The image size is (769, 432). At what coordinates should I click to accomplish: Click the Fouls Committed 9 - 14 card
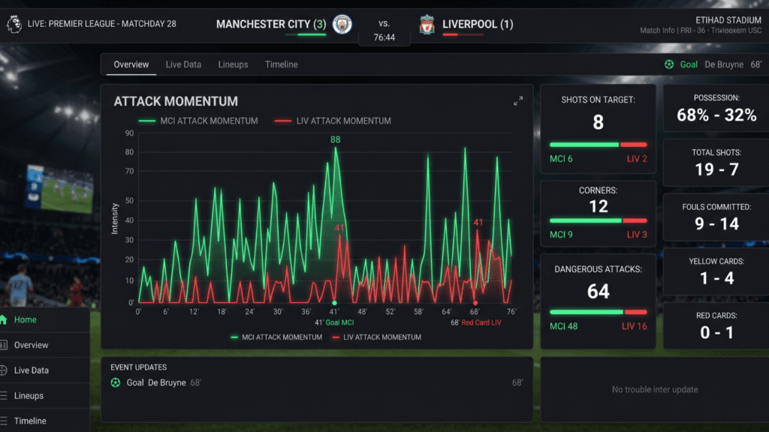click(716, 217)
